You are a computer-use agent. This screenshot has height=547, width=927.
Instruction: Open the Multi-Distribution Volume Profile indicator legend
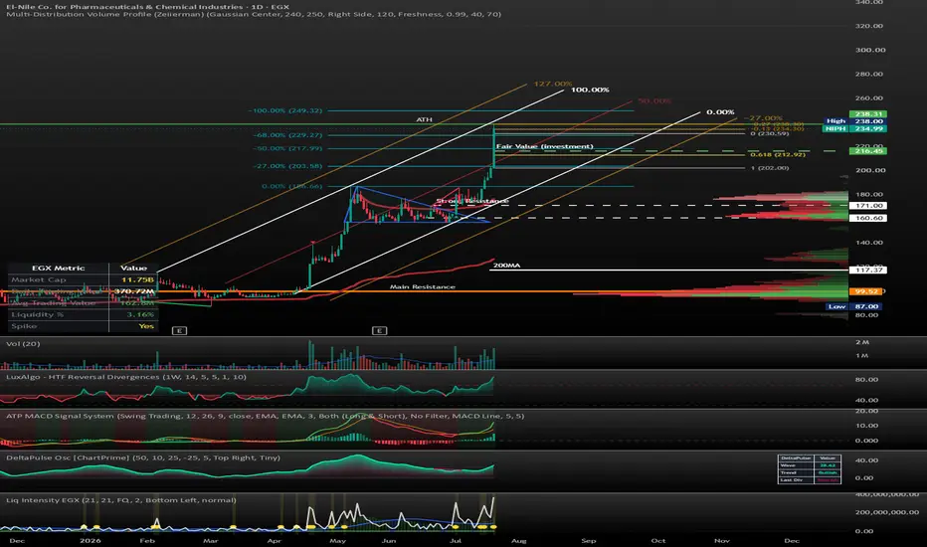click(254, 14)
